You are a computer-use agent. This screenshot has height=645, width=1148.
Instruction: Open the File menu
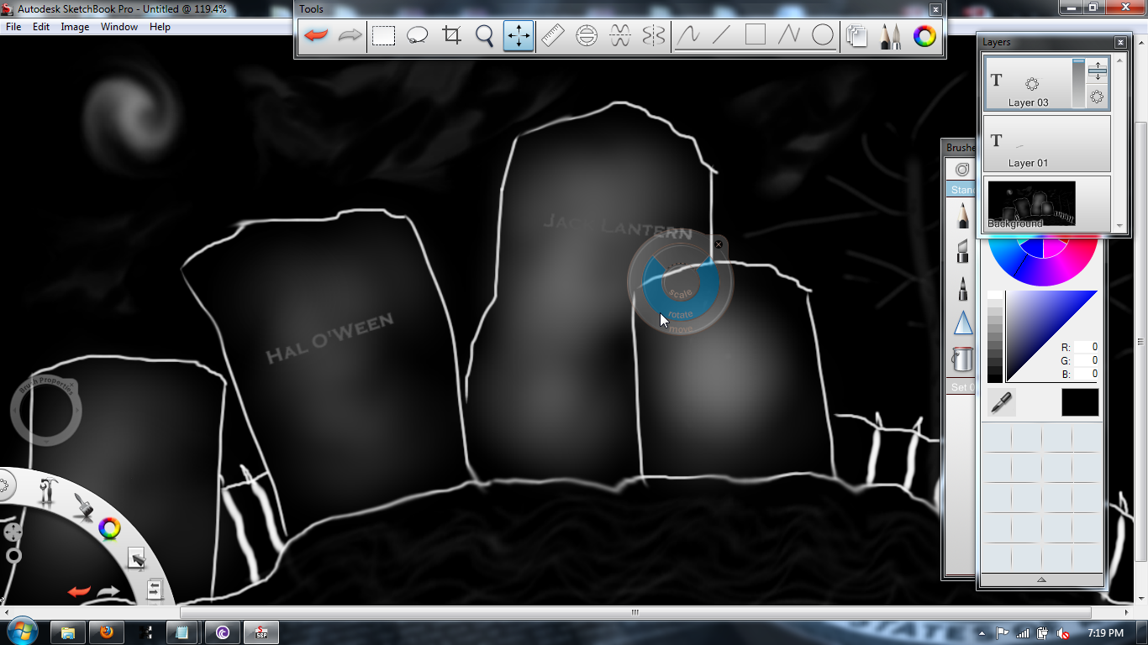pos(13,27)
